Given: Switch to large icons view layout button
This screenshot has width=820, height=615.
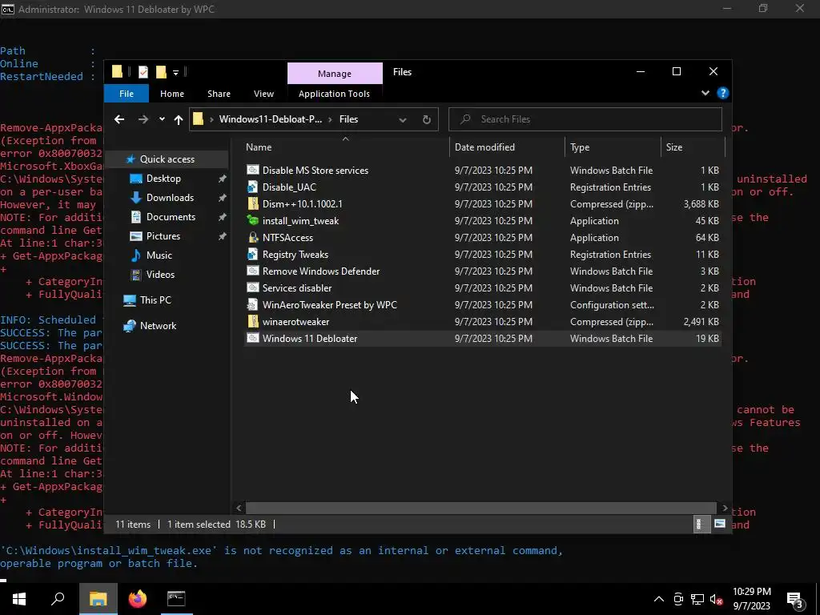Looking at the screenshot, I should (720, 524).
